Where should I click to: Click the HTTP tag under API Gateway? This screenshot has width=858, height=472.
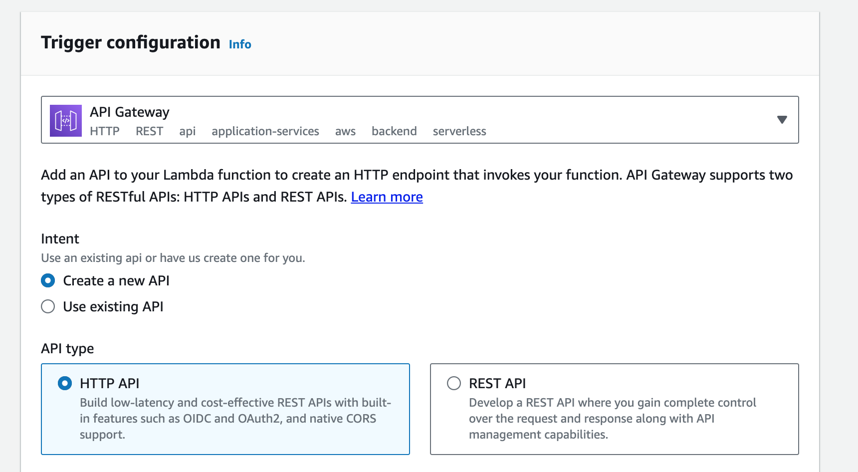[105, 131]
